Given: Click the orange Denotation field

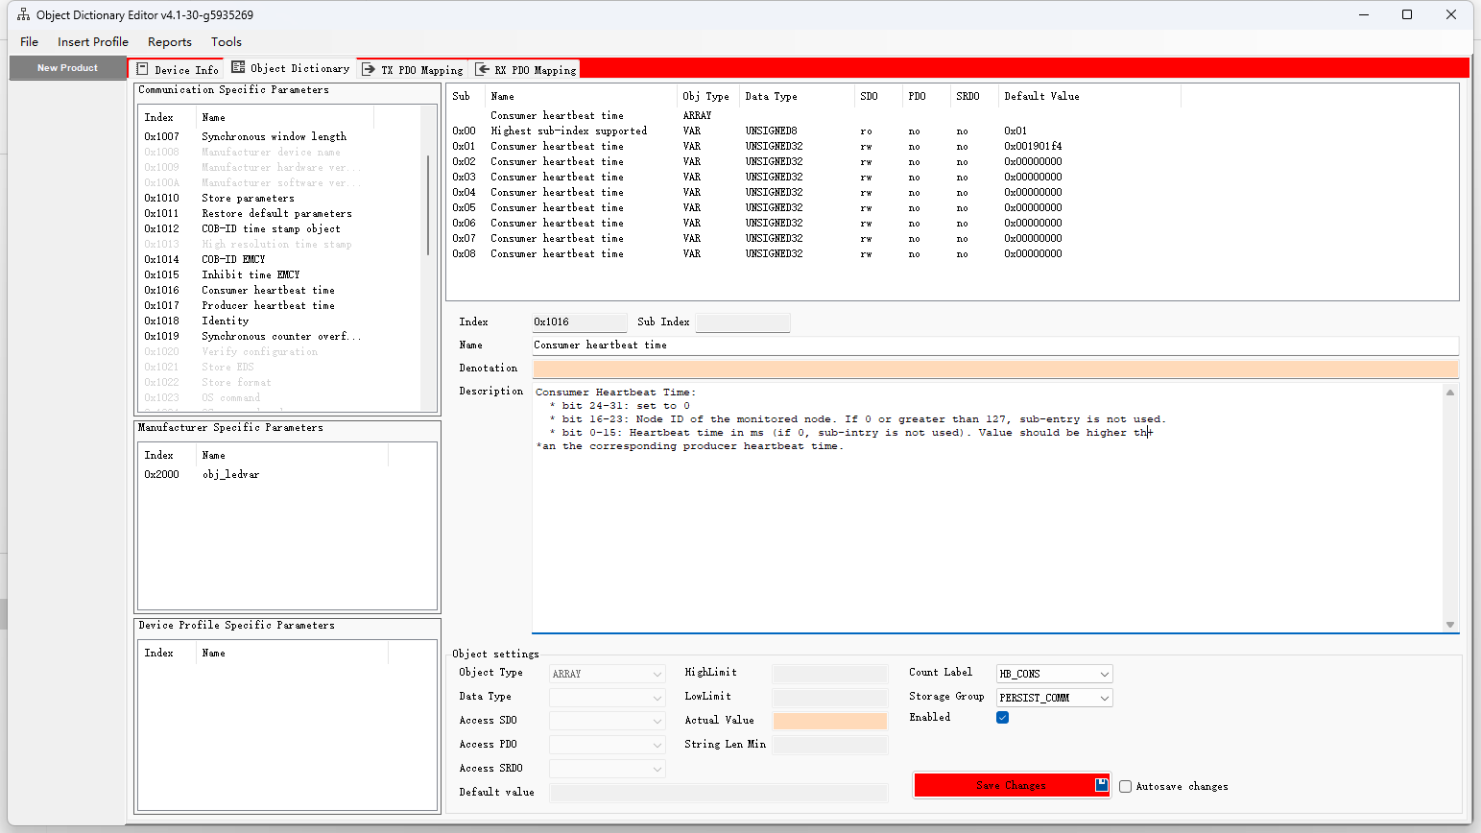Looking at the screenshot, I should pyautogui.click(x=995, y=369).
